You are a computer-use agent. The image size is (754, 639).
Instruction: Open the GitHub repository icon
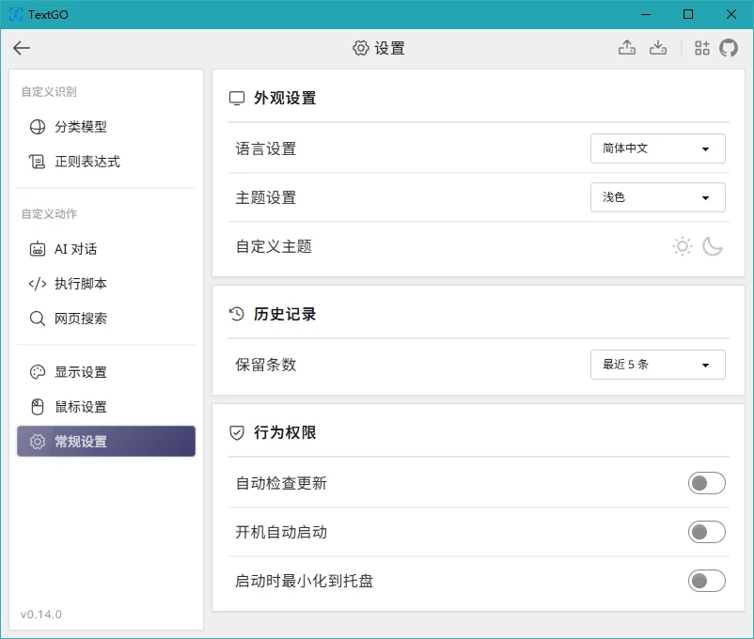point(728,48)
